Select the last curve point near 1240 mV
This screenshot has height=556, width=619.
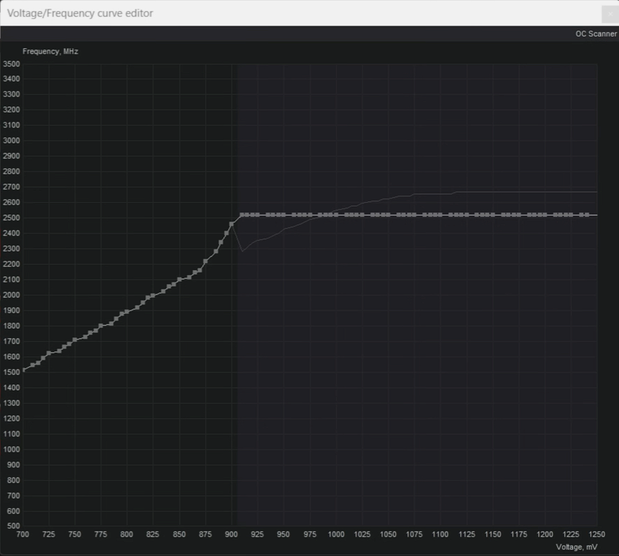click(586, 215)
